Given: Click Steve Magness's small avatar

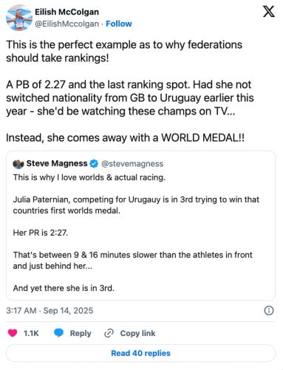Looking at the screenshot, I should coord(18,164).
